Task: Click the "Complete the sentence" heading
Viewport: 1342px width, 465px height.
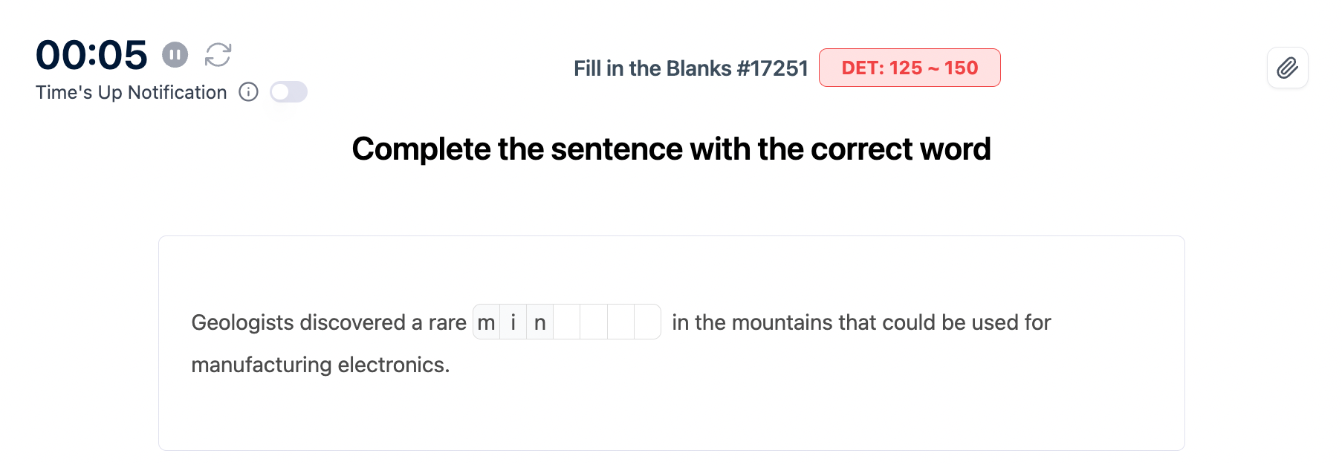Action: pos(670,149)
